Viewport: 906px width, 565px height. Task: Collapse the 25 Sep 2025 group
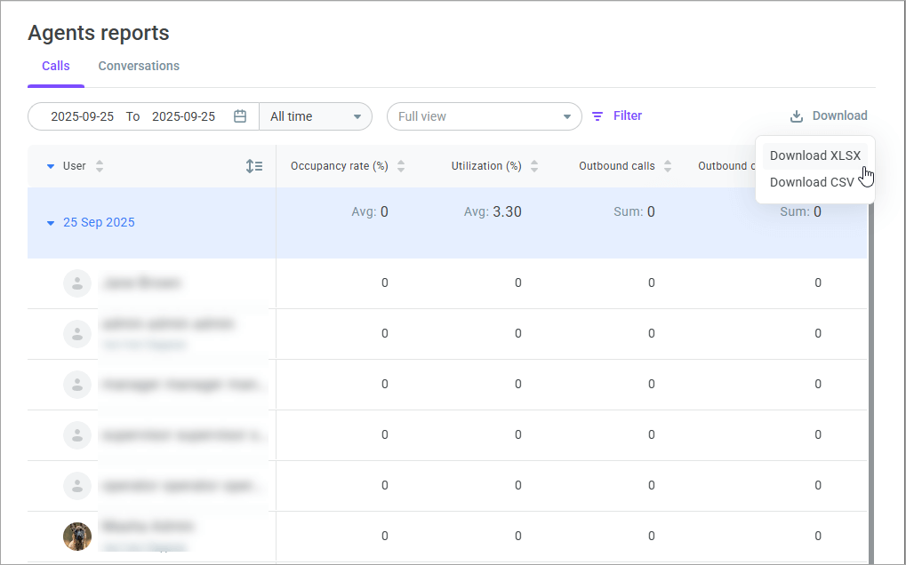tap(51, 223)
